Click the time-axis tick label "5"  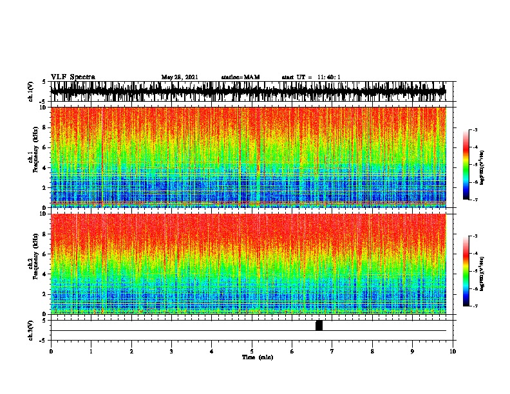click(x=252, y=352)
